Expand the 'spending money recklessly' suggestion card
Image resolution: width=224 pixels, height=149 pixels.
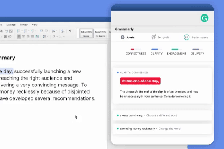coord(162,129)
